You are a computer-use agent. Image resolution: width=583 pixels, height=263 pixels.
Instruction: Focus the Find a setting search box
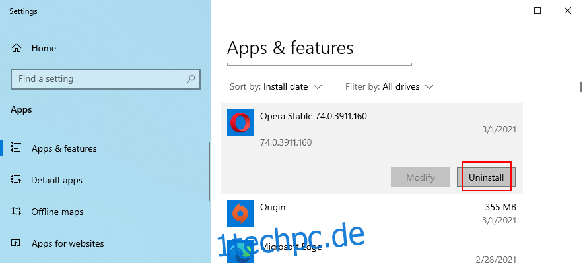point(106,78)
